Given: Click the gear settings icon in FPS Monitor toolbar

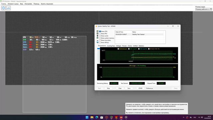Looking at the screenshot, I should tap(4, 8).
